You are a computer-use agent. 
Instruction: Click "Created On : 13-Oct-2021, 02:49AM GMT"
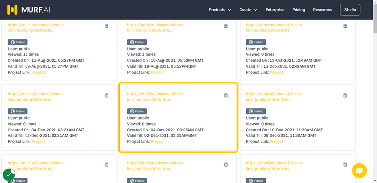[x=284, y=60]
